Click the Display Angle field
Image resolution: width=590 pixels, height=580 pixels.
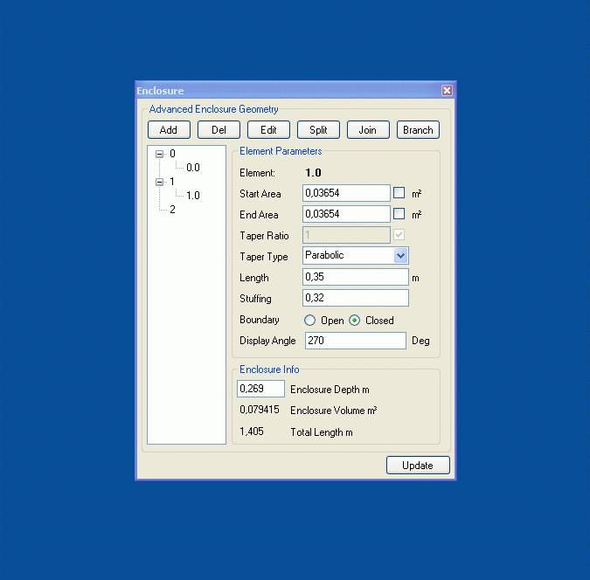[x=356, y=341]
